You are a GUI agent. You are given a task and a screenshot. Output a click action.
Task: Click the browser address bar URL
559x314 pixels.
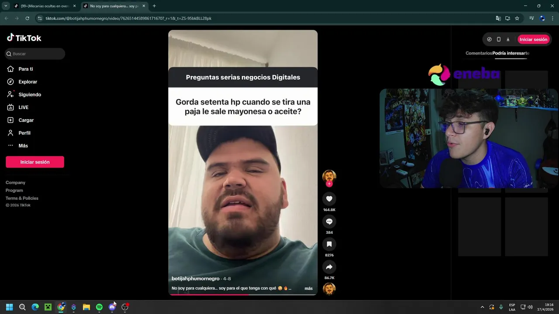pyautogui.click(x=128, y=18)
